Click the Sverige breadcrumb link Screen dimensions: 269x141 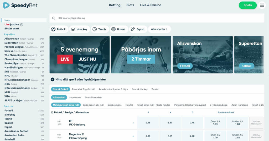click(69, 112)
